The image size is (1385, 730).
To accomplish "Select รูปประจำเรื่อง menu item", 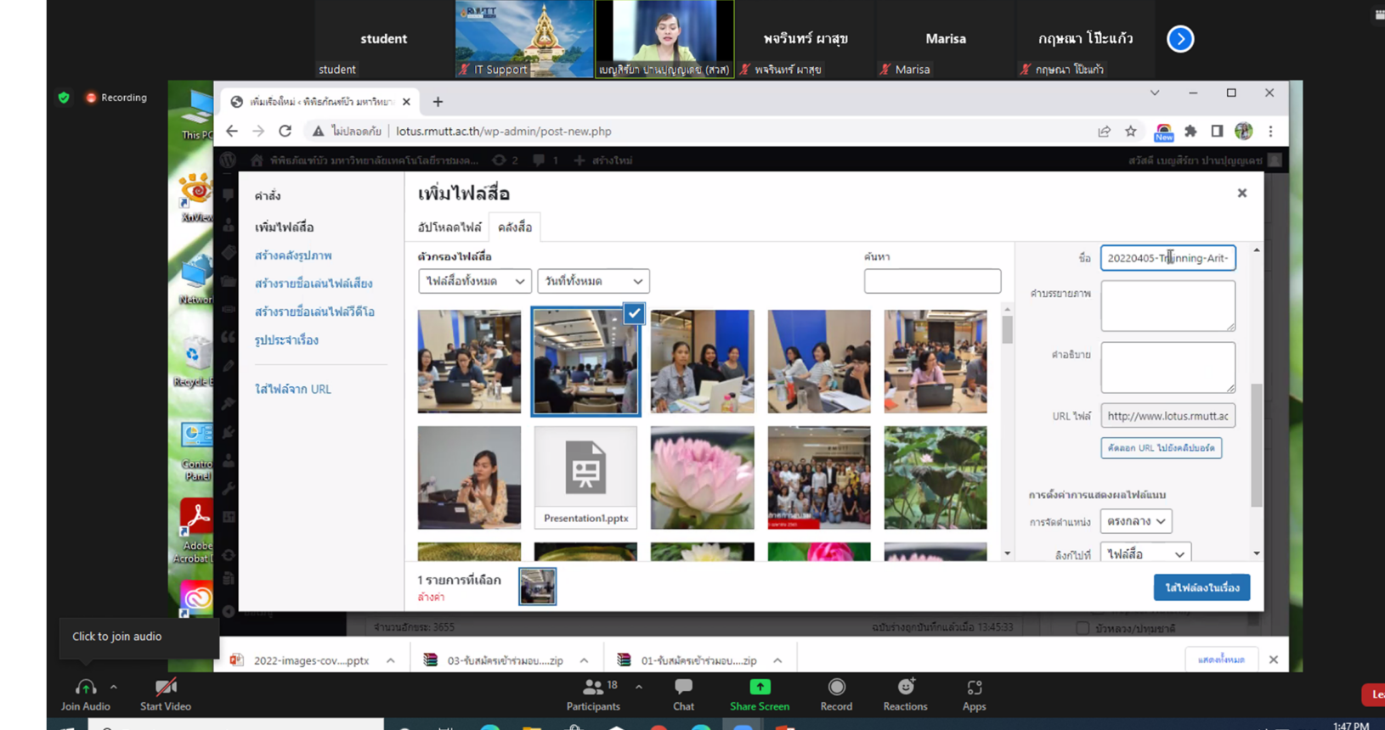I will click(x=286, y=340).
